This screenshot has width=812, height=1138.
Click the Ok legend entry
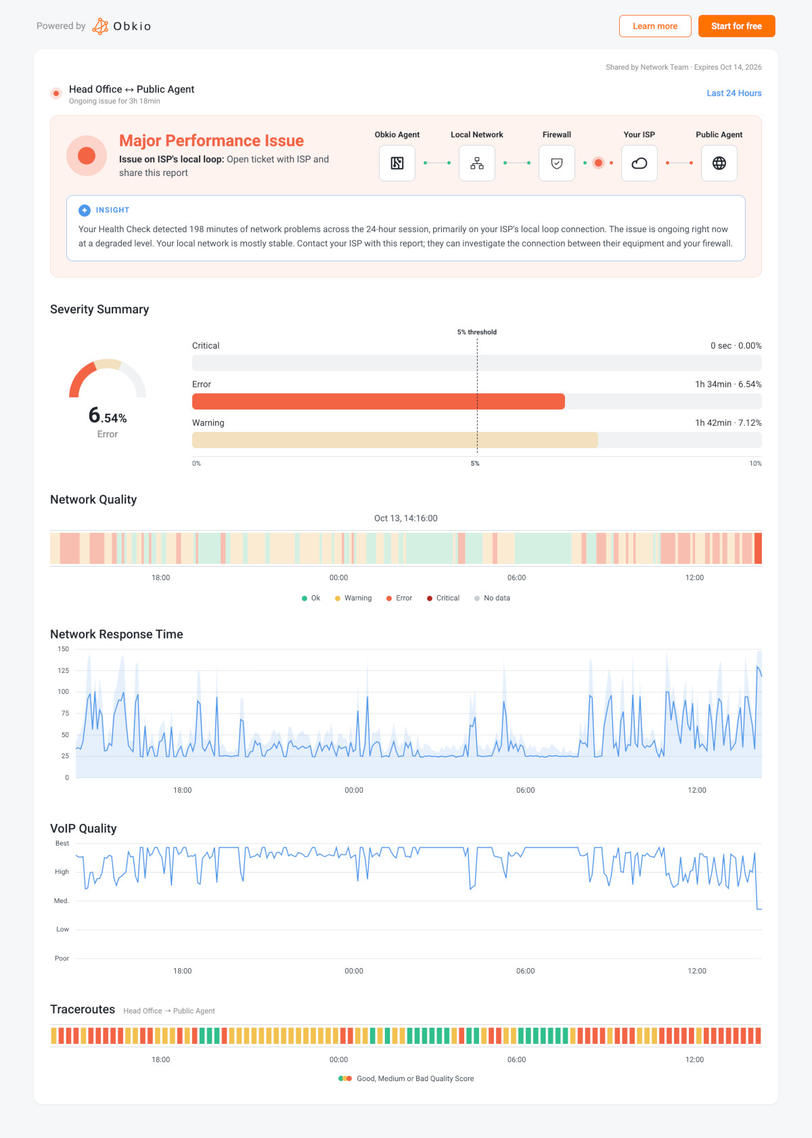point(311,598)
